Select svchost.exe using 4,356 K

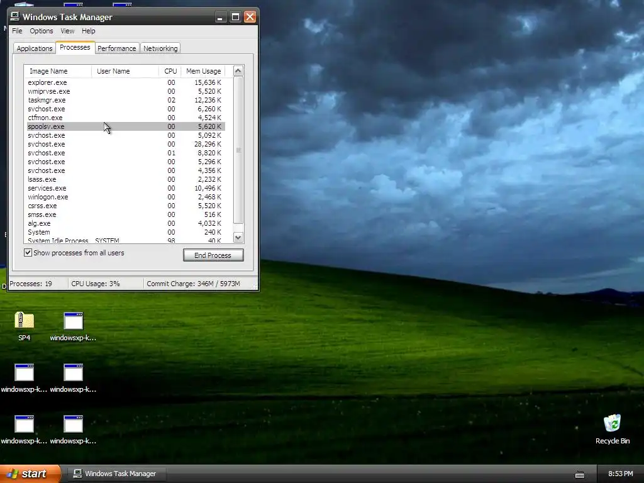(126, 170)
